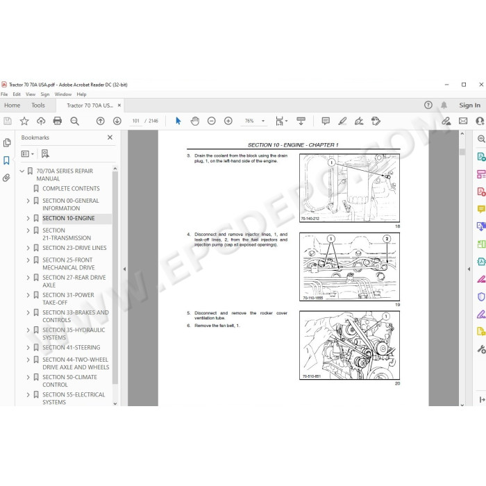486x486 pixels.
Task: Select the Highlight text tool
Action: tap(342, 121)
